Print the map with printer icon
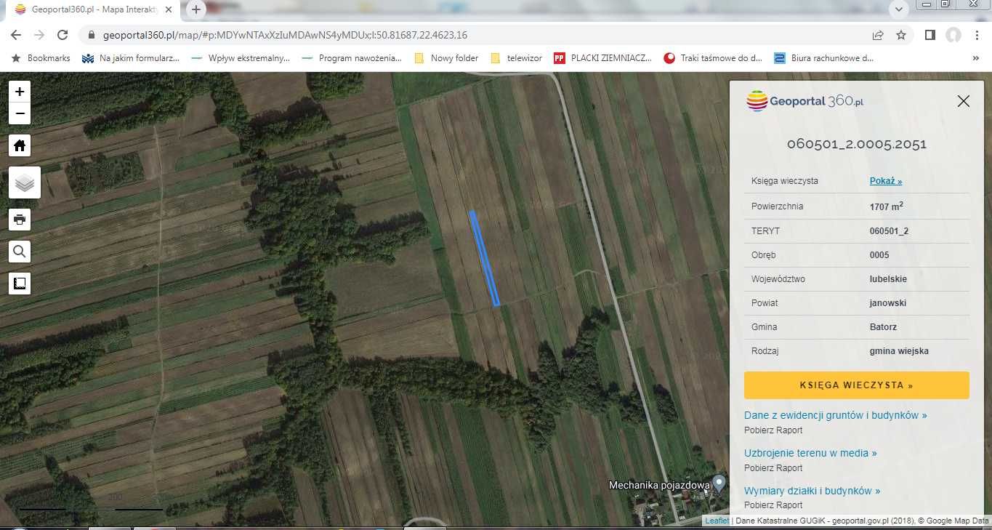Screen dimensions: 992x530 pos(20,220)
